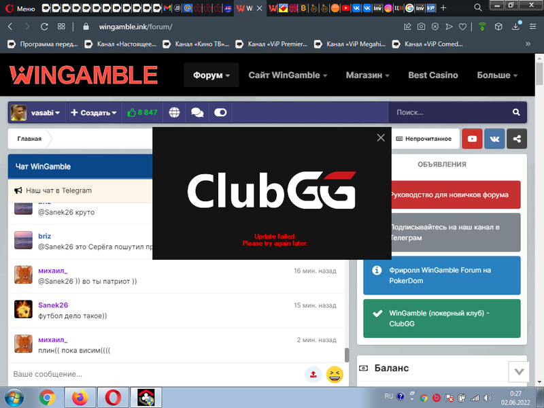The image size is (544, 408).
Task: Close the ClubGG update popup
Action: [x=381, y=137]
